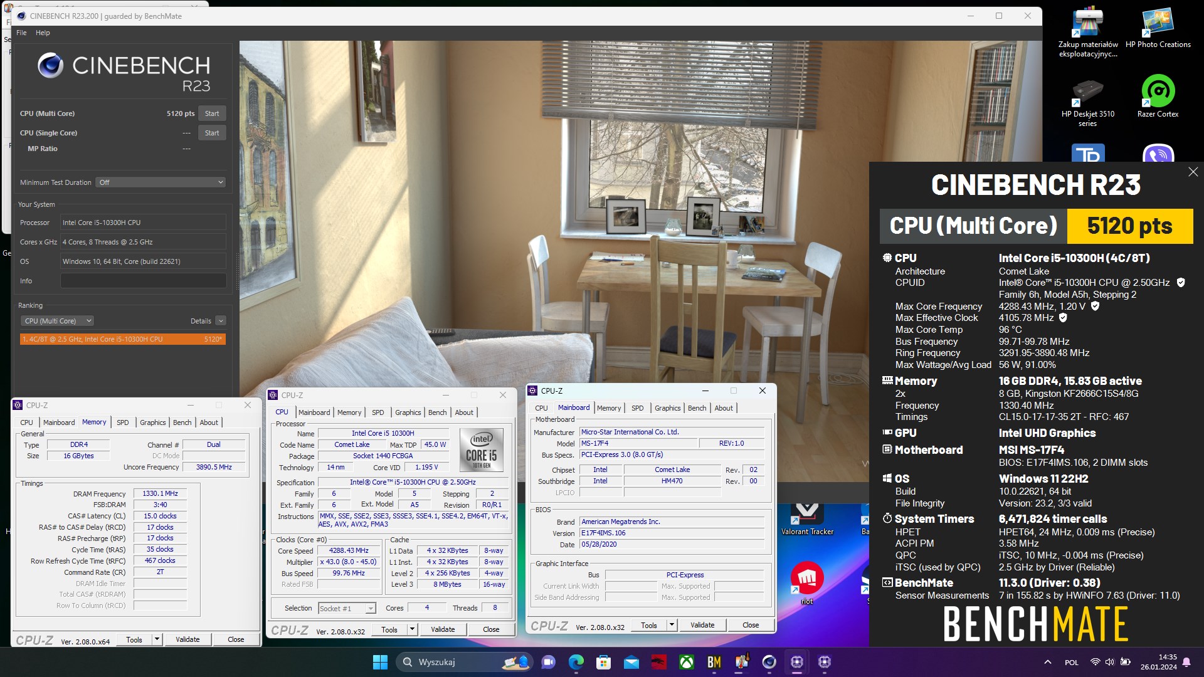Open Wi-Fi network status
Viewport: 1204px width, 677px height.
(x=1095, y=662)
